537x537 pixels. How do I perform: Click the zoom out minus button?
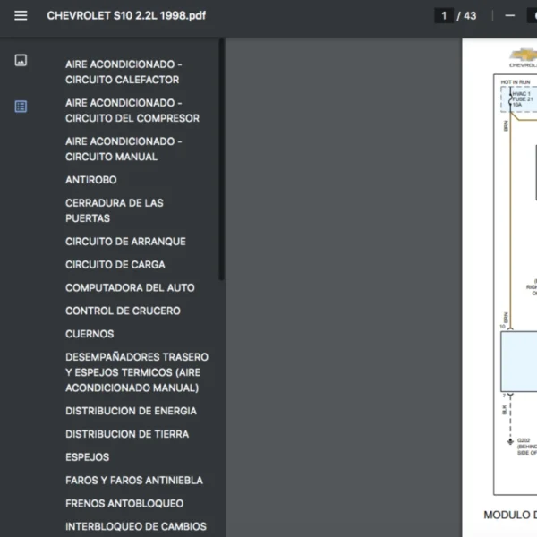coord(510,15)
